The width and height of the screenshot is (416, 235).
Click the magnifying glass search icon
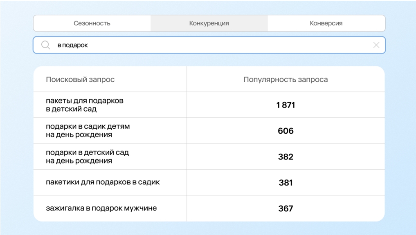click(46, 45)
